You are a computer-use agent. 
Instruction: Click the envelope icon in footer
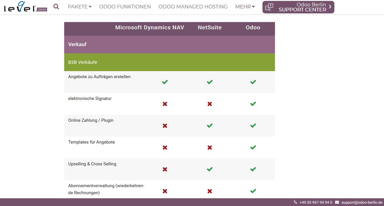pos(337,202)
